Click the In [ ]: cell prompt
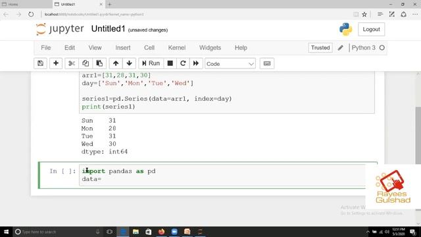Image resolution: width=421 pixels, height=237 pixels. [x=62, y=171]
